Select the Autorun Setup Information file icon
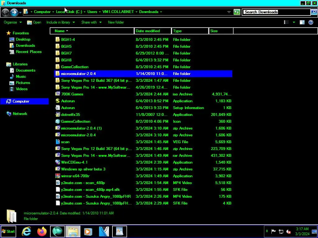The width and height of the screenshot is (318, 238). click(x=57, y=108)
